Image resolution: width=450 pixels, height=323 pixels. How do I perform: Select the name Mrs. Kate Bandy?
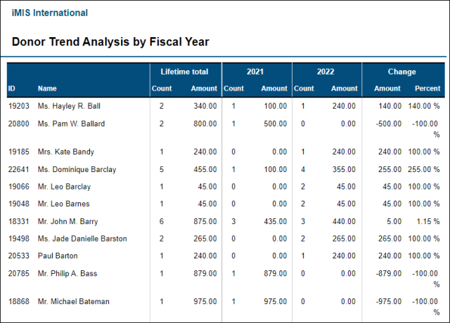coord(65,152)
